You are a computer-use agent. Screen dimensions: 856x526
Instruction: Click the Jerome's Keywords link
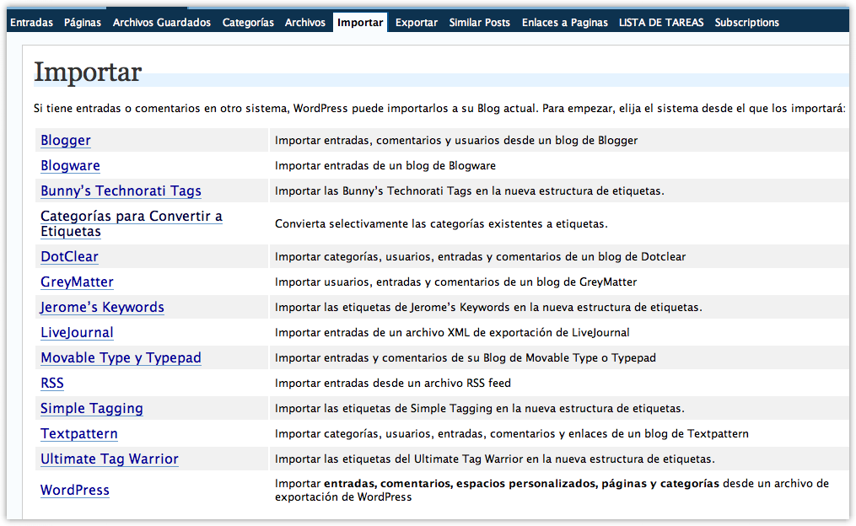[x=102, y=308]
